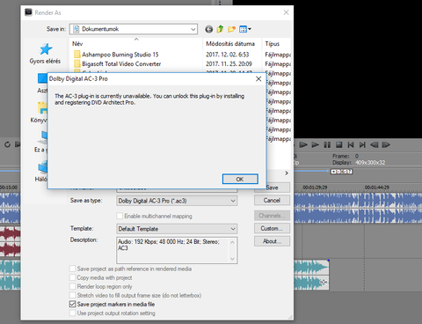
Task: Click the Play button in Vegas transport
Action: [316, 144]
